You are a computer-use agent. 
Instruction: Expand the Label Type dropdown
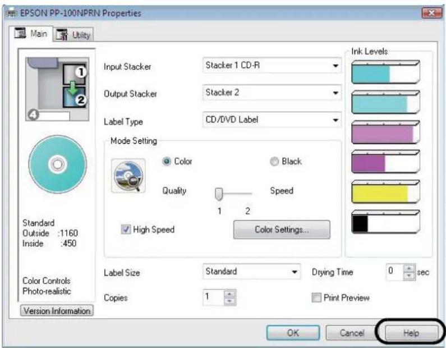tap(272, 120)
